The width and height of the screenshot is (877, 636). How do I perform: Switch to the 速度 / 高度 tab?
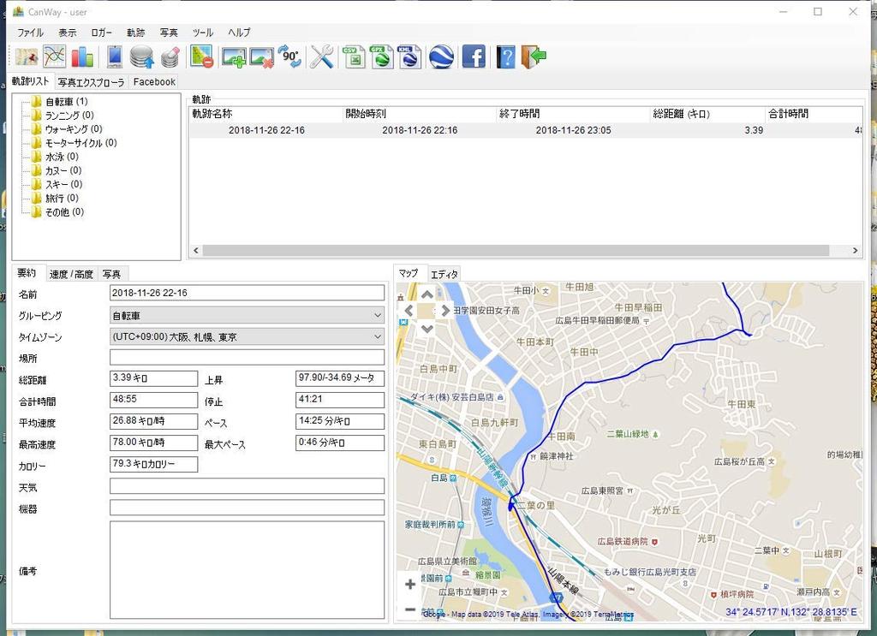71,275
